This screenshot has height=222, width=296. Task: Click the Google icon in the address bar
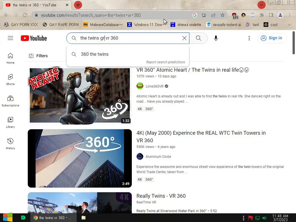pyautogui.click(x=195, y=15)
